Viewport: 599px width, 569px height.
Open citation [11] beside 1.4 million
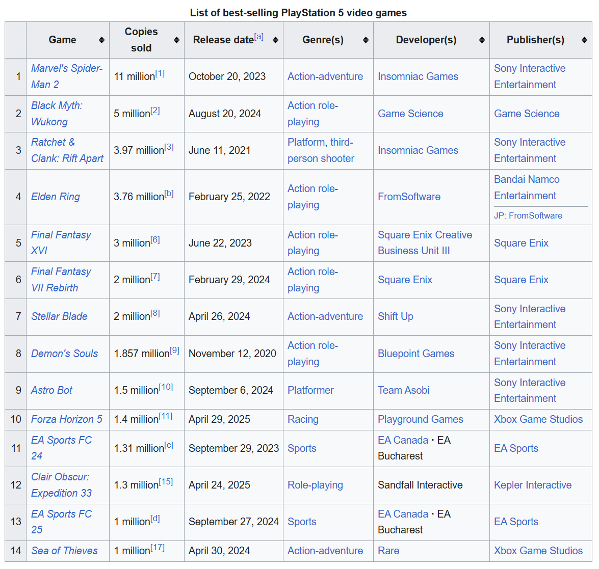[165, 416]
